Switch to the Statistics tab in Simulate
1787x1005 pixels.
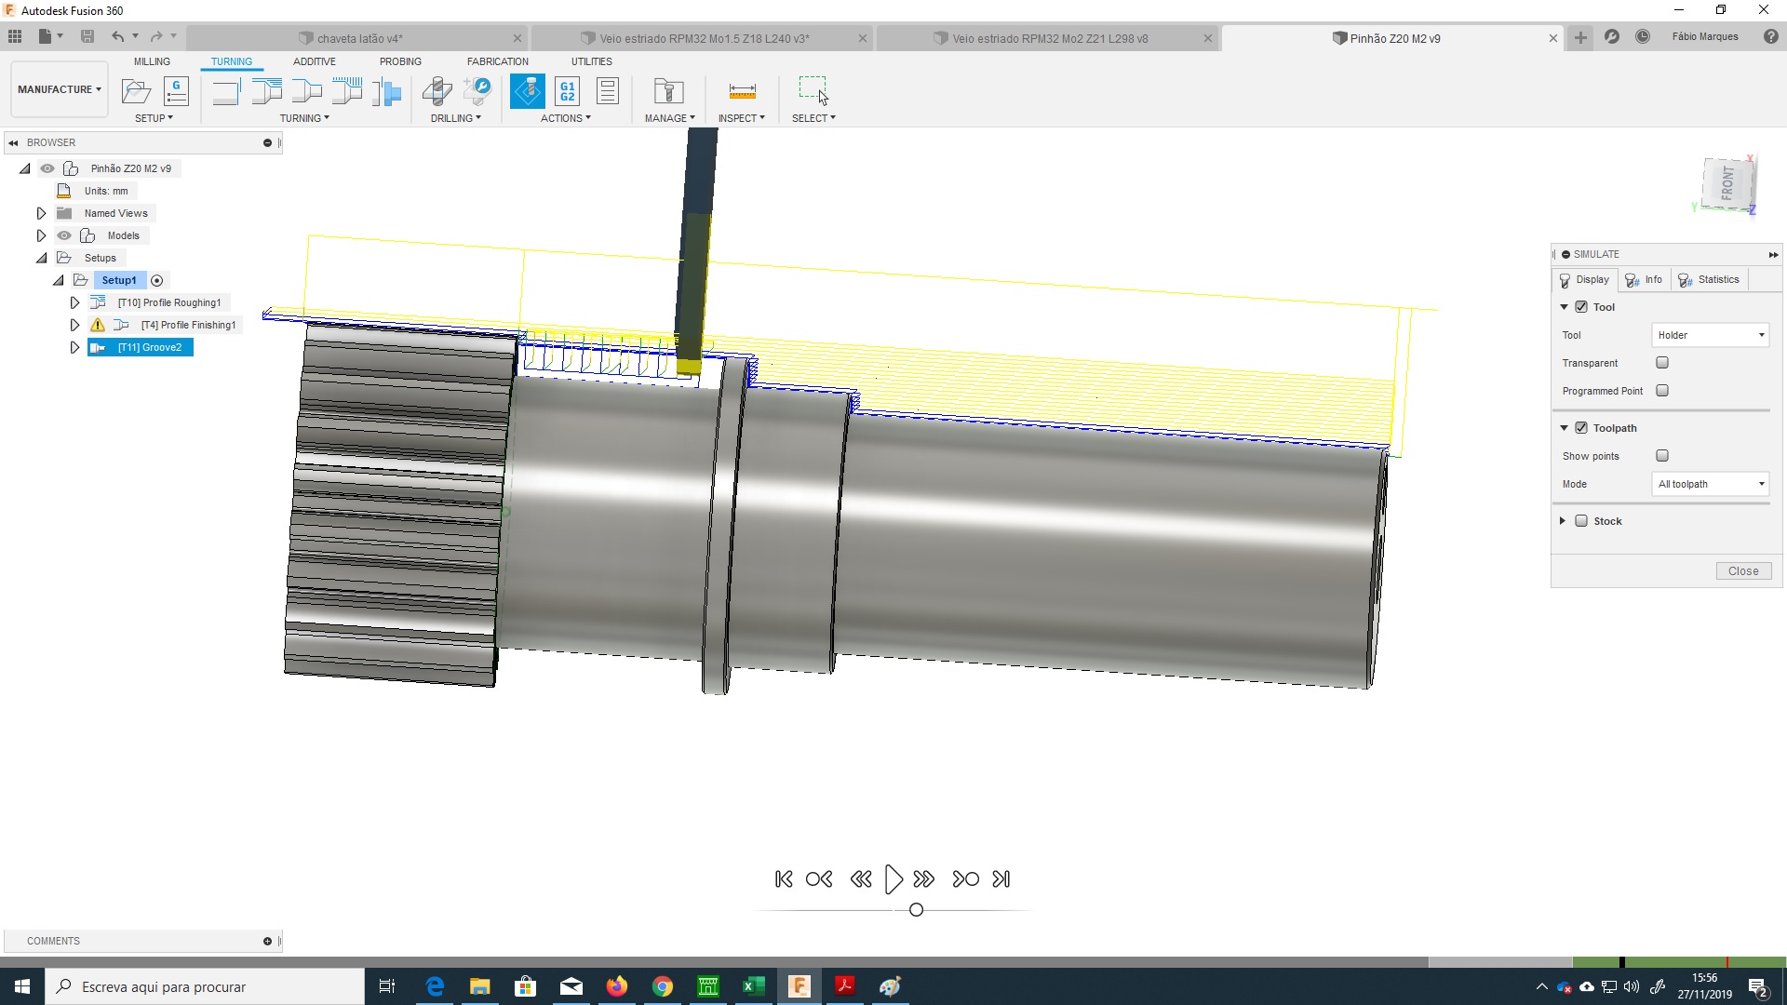click(1710, 279)
